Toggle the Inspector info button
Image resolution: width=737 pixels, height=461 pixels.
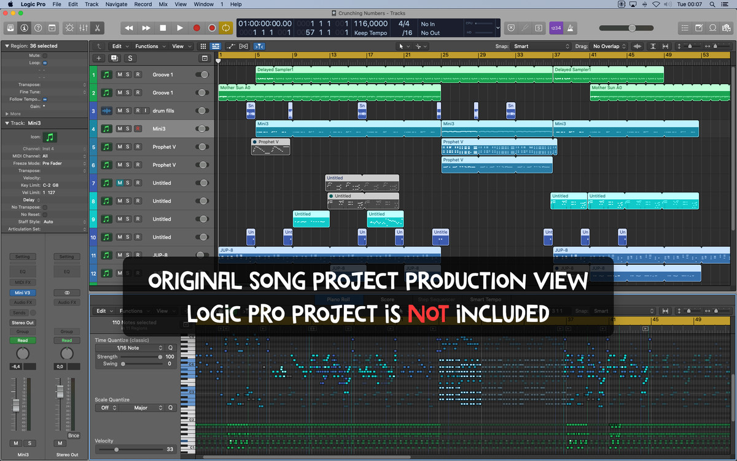[x=24, y=28]
